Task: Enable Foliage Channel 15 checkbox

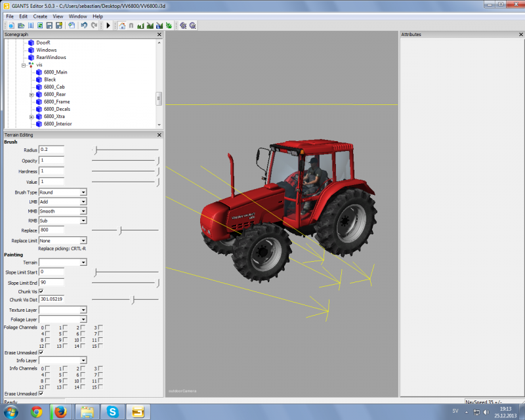Action: click(100, 346)
